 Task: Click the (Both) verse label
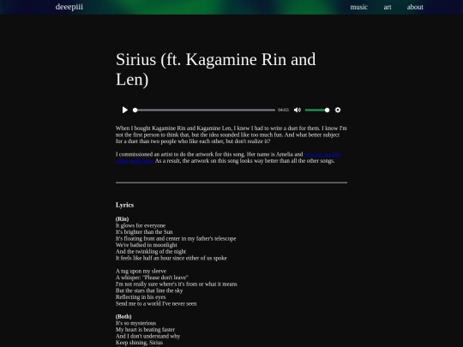click(x=123, y=317)
